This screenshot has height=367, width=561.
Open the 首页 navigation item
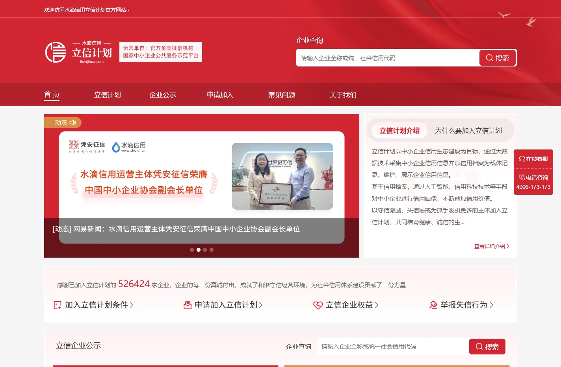point(52,95)
